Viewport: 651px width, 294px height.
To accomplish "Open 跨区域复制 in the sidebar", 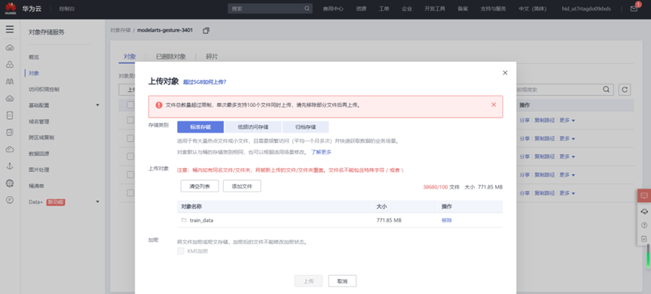I will [x=41, y=137].
